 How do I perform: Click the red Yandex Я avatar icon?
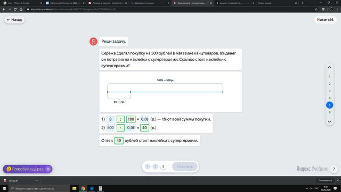point(93,42)
